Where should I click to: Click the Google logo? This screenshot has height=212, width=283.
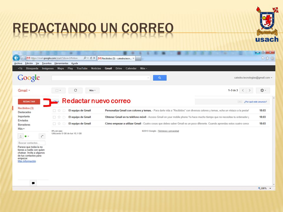click(29, 78)
